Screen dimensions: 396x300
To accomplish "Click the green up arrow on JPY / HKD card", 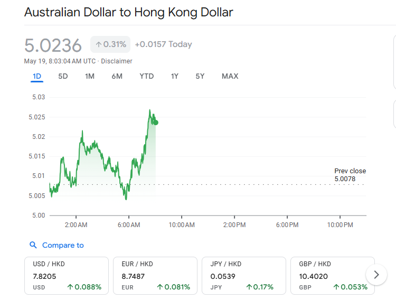I will (x=249, y=287).
